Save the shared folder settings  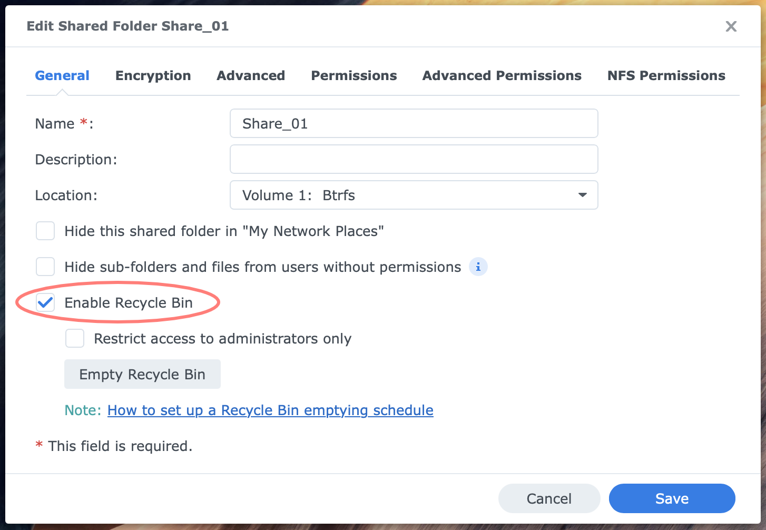coord(672,498)
